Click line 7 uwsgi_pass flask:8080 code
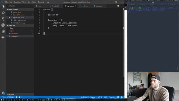Screen dimensions: 179x101 click(65, 26)
